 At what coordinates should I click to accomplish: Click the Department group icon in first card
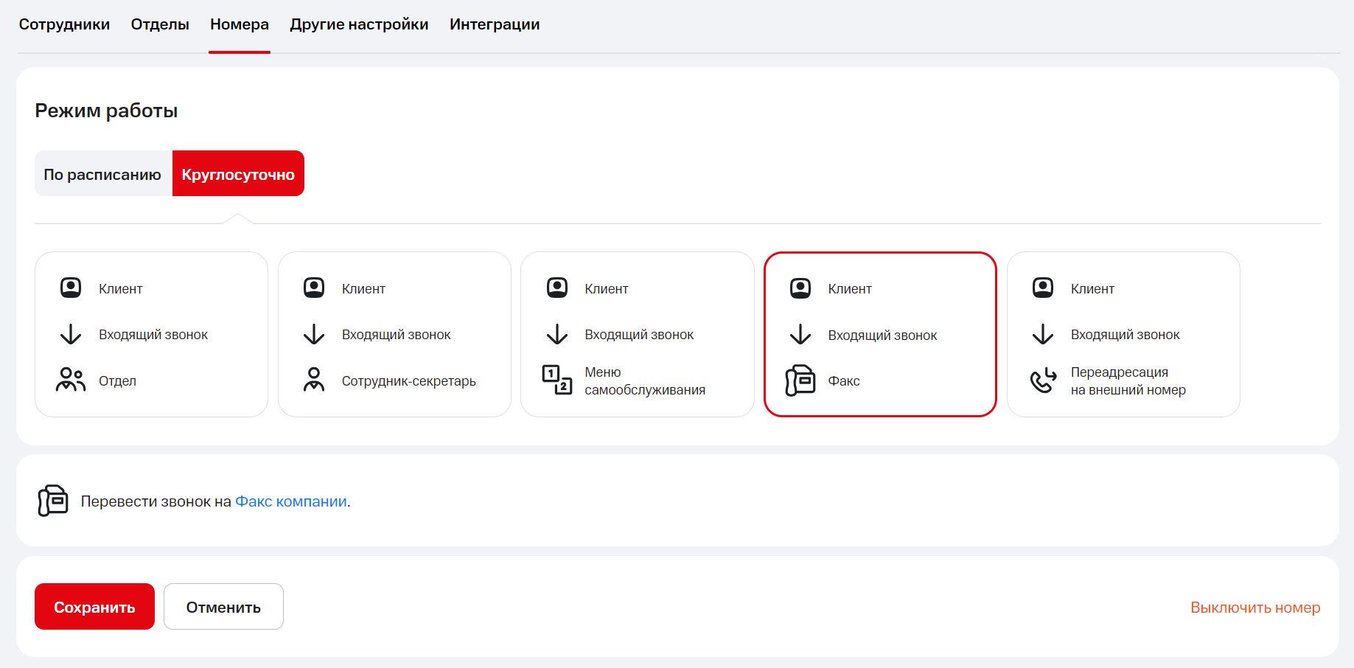point(71,380)
